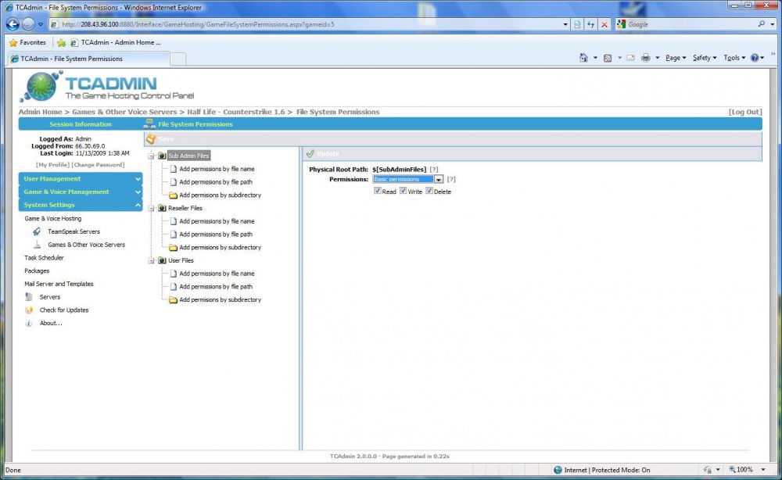Click the browser Back arrow button
The height and width of the screenshot is (480, 782).
pos(13,24)
